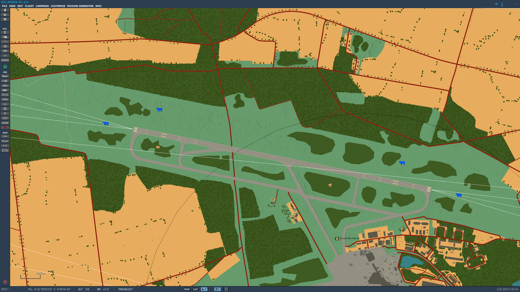520x292 pixels.
Task: Click the red X delete tool
Action: [5, 127]
